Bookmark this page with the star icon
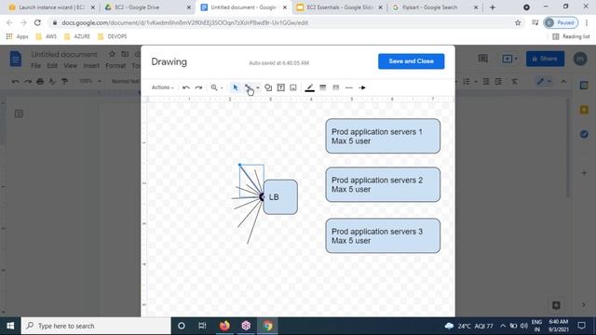 pyautogui.click(x=518, y=22)
